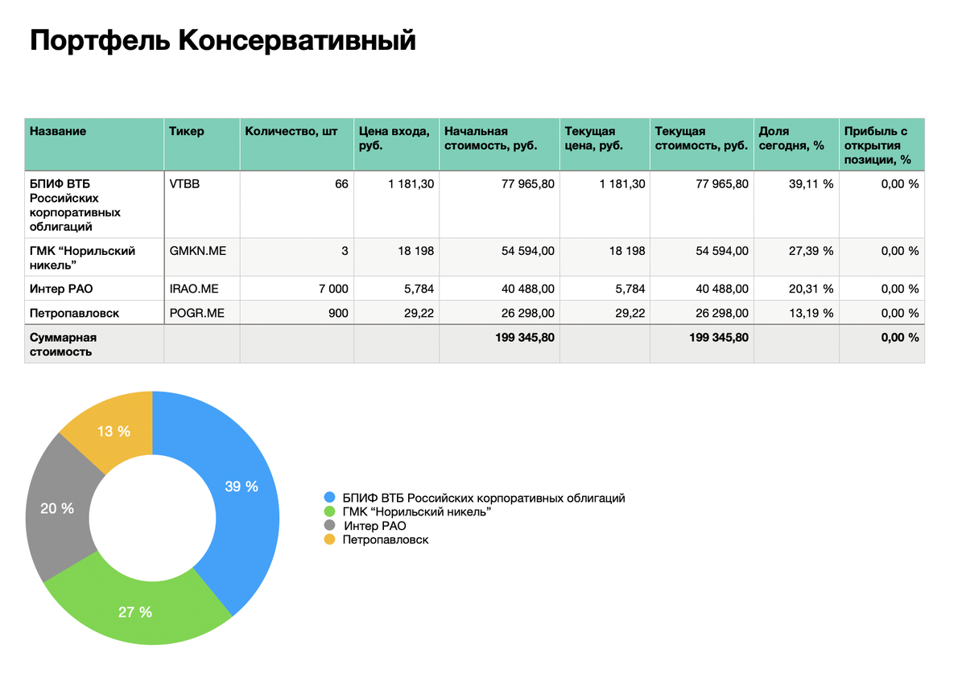966x677 pixels.
Task: Select the GMKN.ME ticker cell
Action: tap(202, 257)
